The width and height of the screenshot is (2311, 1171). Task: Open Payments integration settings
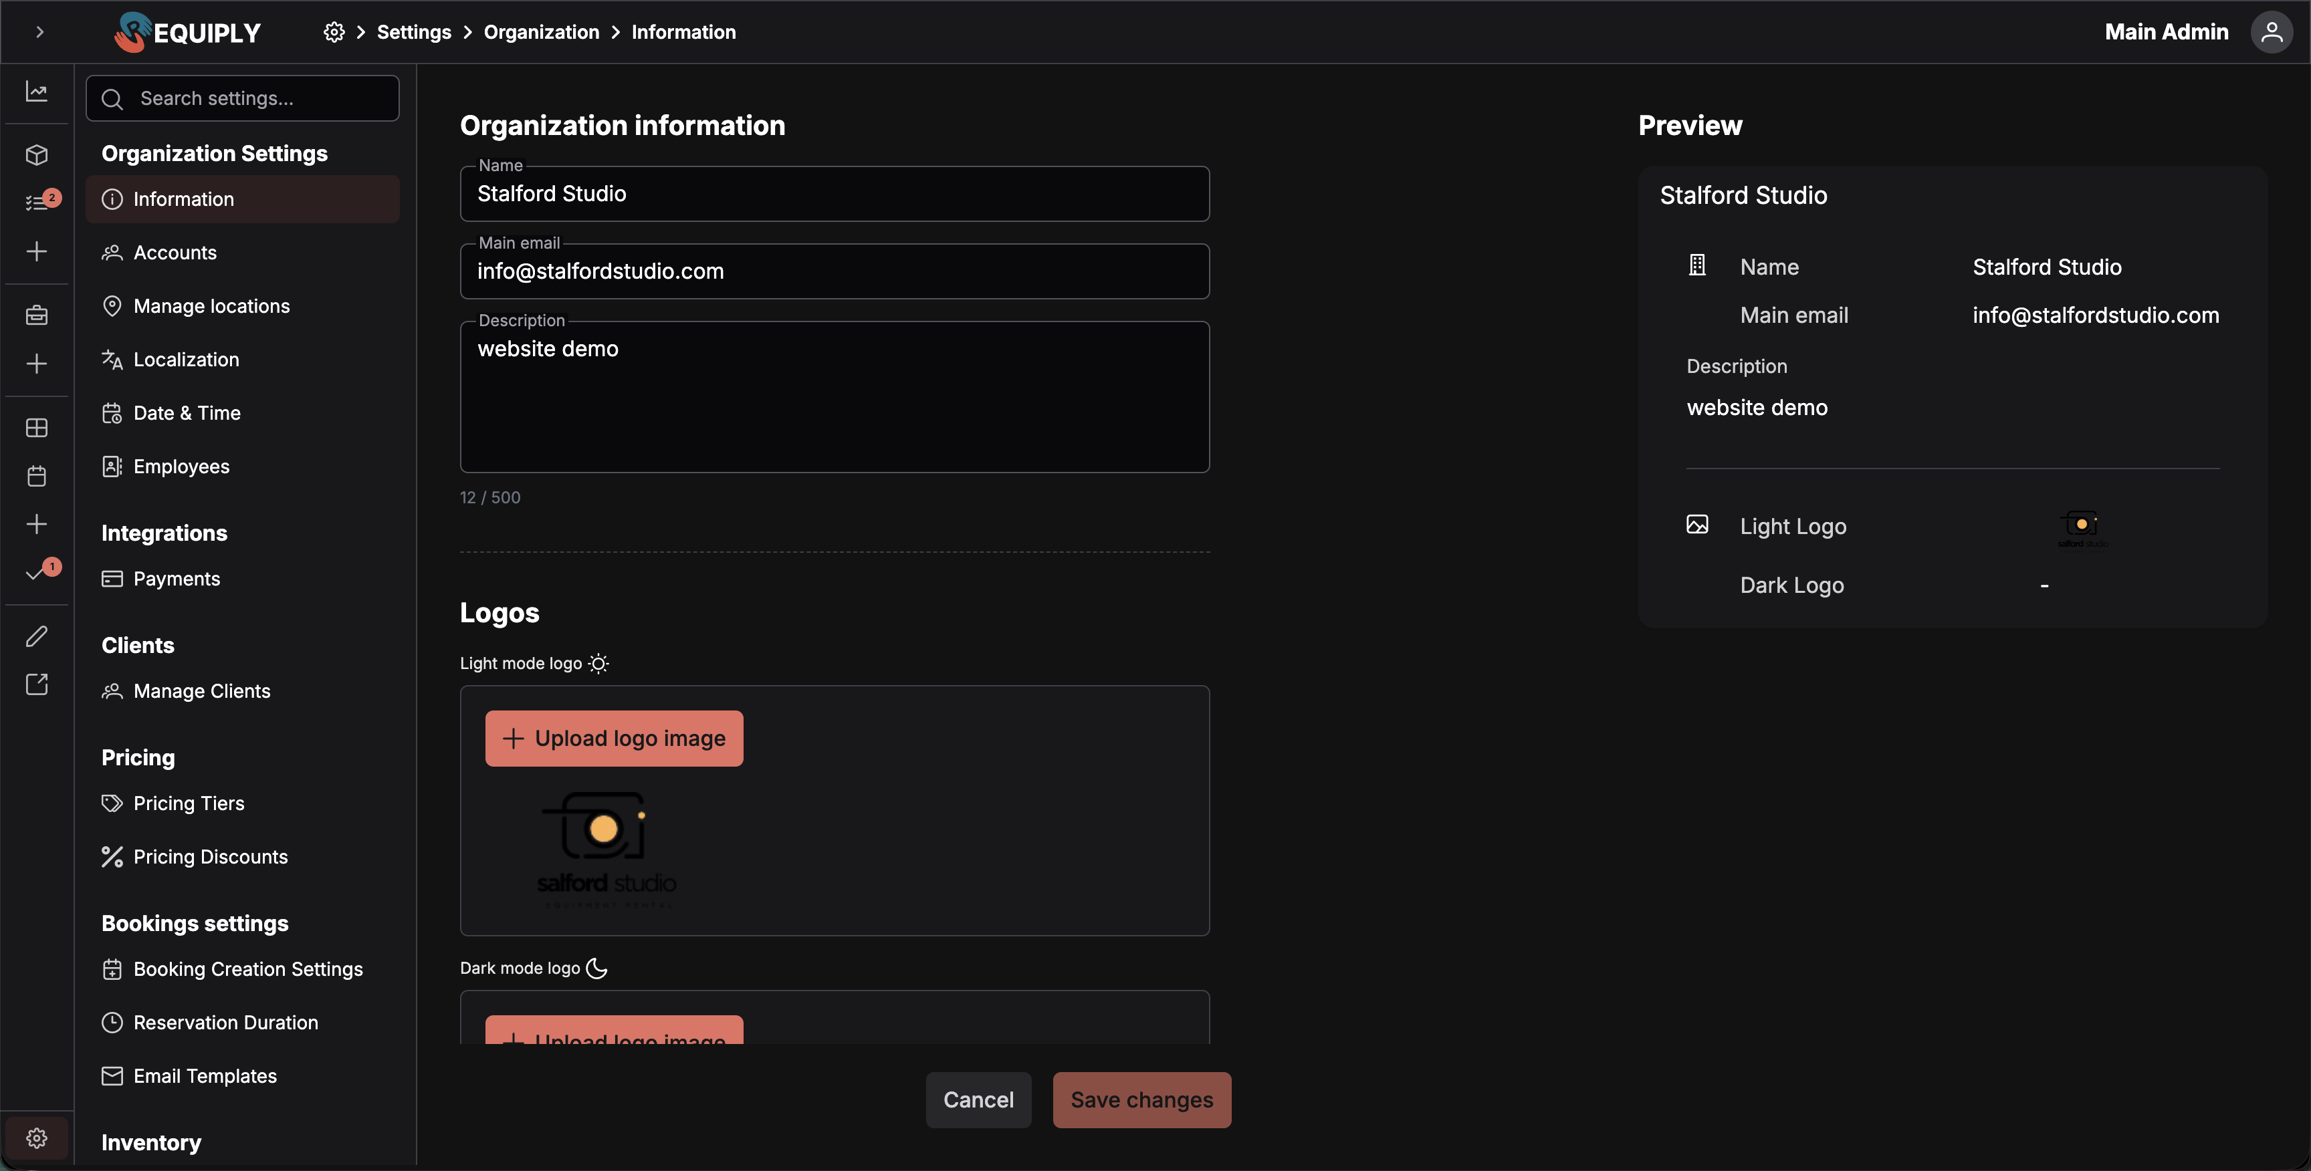tap(242, 579)
